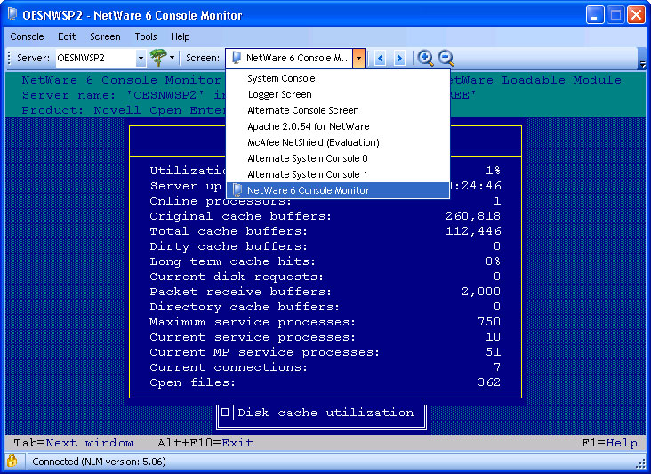Open the Screen menu
Viewport: 651px width, 474px height.
click(x=105, y=36)
